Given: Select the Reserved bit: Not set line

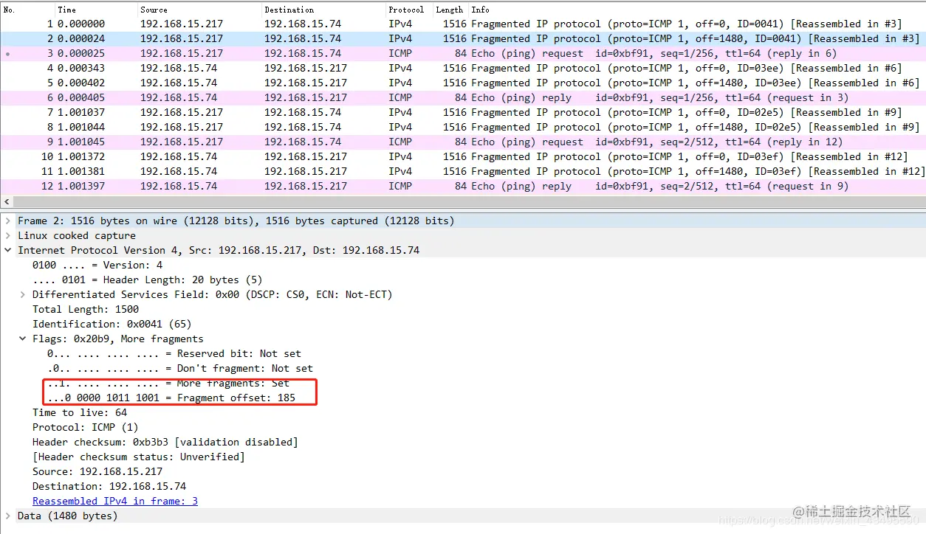Looking at the screenshot, I should pos(174,353).
